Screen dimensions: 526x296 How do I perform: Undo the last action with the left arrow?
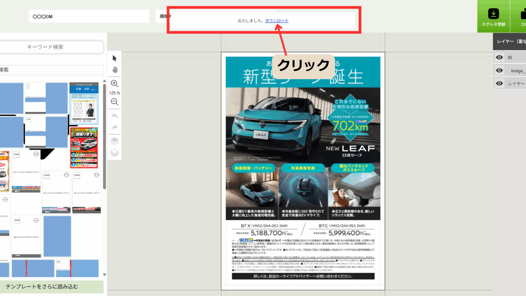(x=114, y=116)
